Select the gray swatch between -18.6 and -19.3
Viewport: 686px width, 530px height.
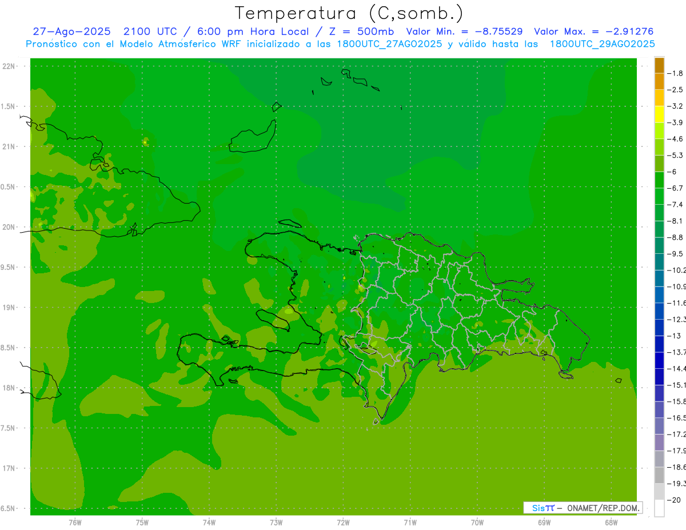pyautogui.click(x=659, y=475)
